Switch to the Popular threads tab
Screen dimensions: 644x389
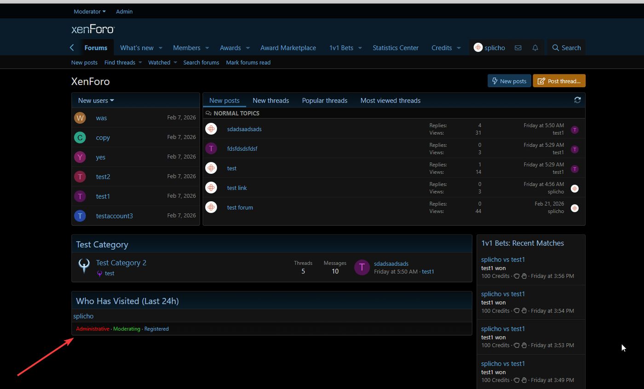coord(324,100)
